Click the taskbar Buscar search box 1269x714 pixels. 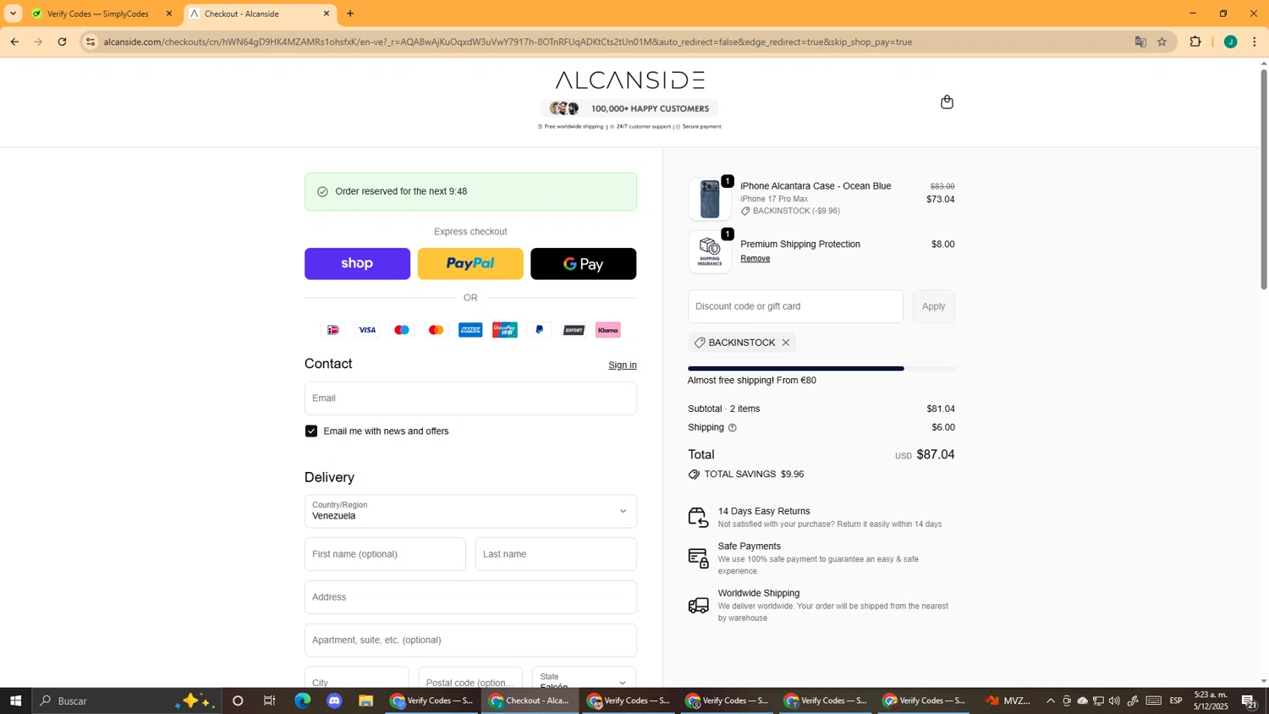(127, 701)
